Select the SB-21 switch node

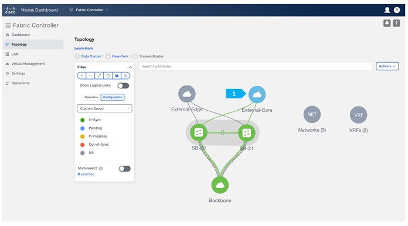tap(246, 133)
